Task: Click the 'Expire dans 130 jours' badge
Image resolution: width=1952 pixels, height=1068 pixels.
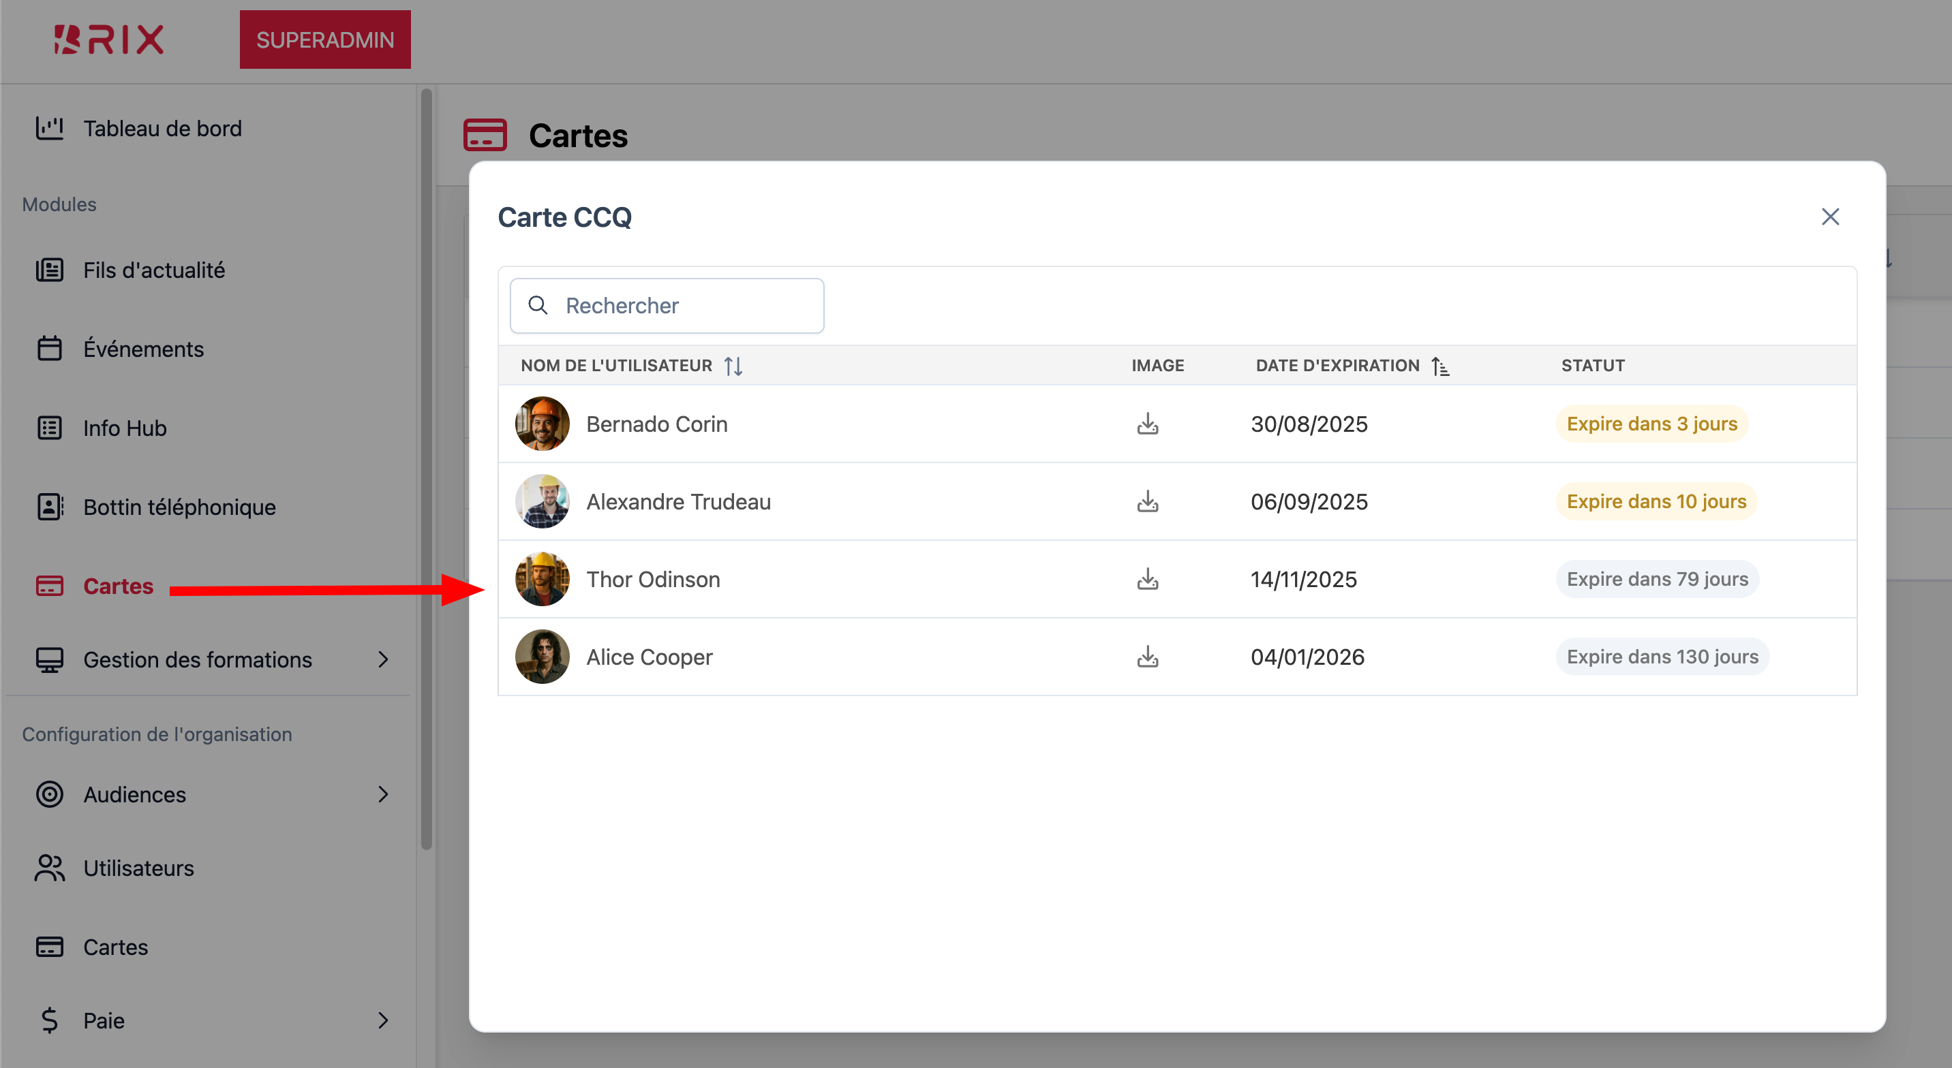Action: pos(1662,657)
